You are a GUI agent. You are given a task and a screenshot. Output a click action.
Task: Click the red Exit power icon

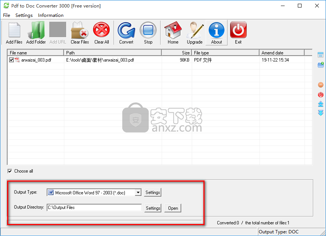238,33
